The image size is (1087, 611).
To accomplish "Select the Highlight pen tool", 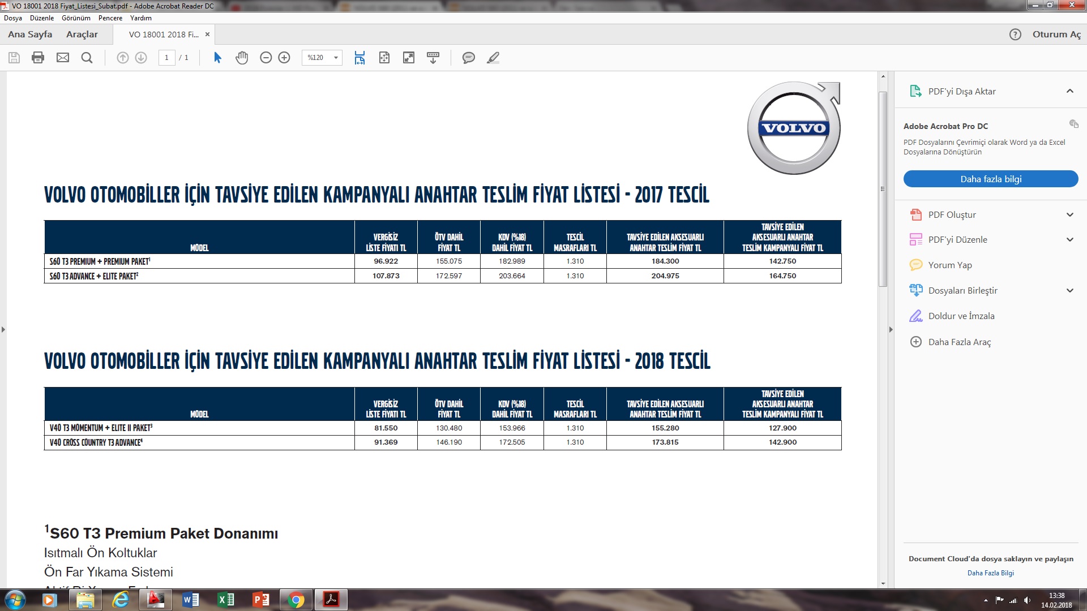I will click(493, 58).
